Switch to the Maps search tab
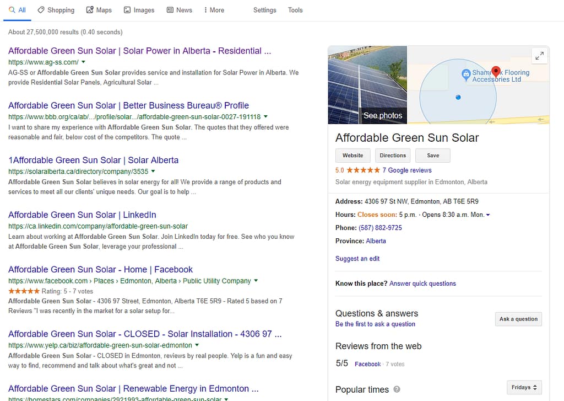 pyautogui.click(x=99, y=10)
